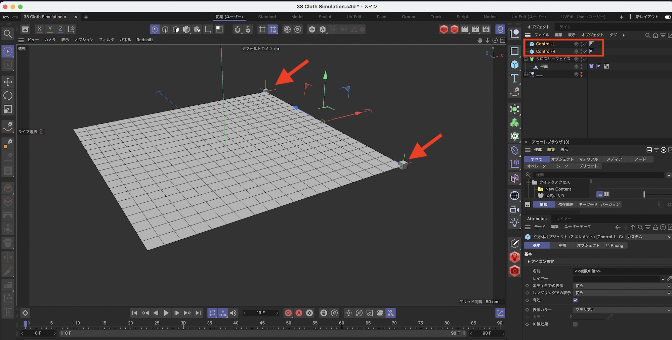This screenshot has height=340, width=672.
Task: Select the Text spline tool icon
Action: (514, 78)
